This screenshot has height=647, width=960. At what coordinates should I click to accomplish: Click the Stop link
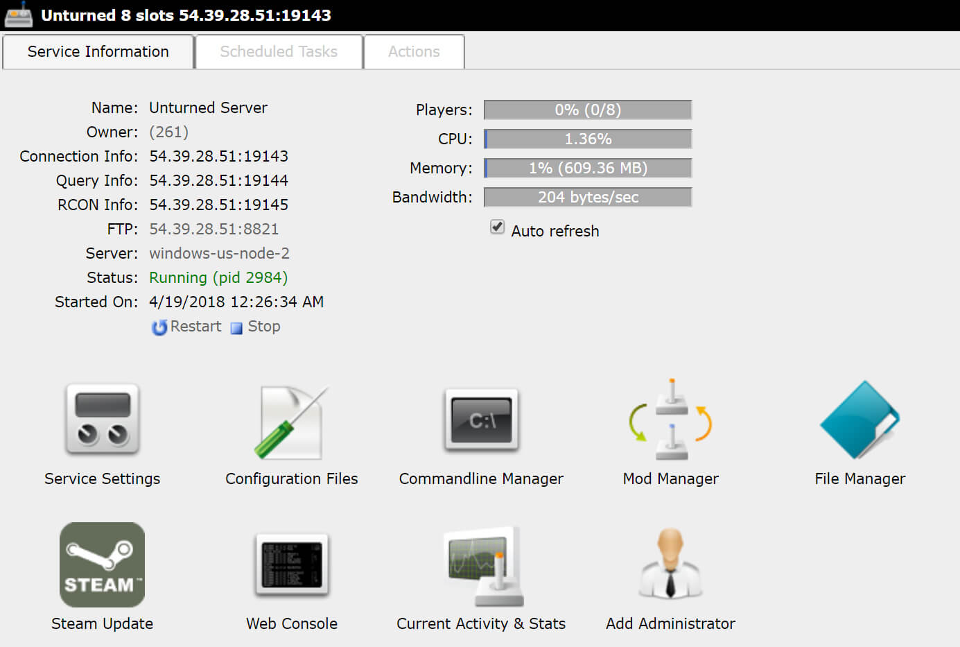coord(264,327)
